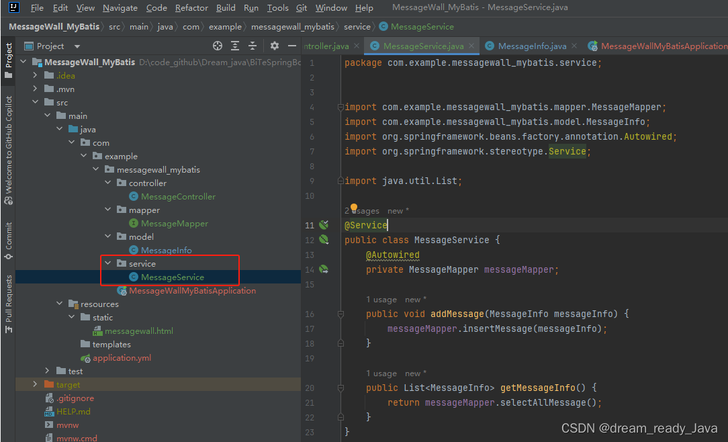This screenshot has height=442, width=728.
Task: Collapse the resources folder
Action: [x=59, y=304]
